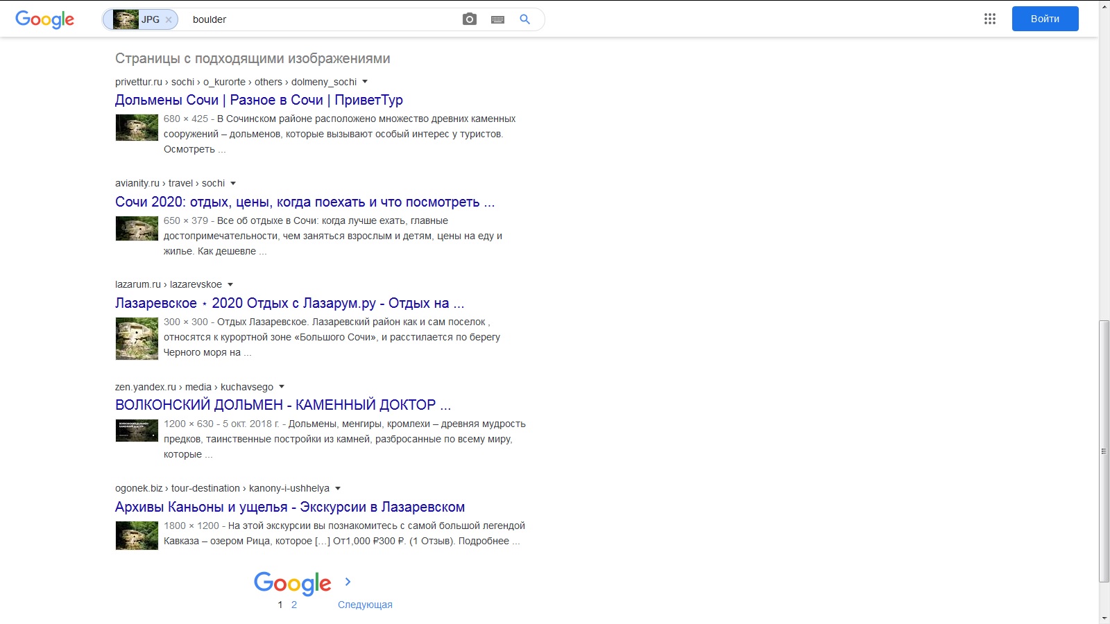Click the 'Страницы с подходящими изображениями' heading
Image resolution: width=1110 pixels, height=624 pixels.
pyautogui.click(x=253, y=59)
